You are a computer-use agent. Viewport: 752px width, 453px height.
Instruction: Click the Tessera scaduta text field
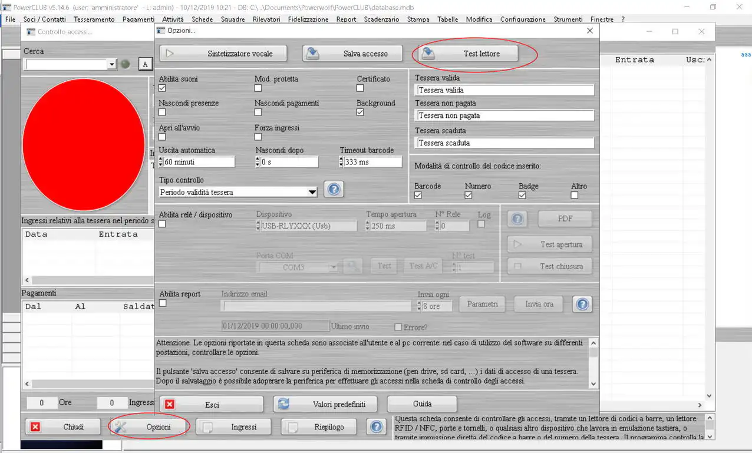[x=505, y=143]
